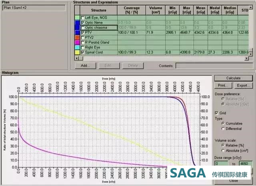Click the yellow Spinal Cord color swatch
The width and height of the screenshot is (256, 186).
click(77, 52)
